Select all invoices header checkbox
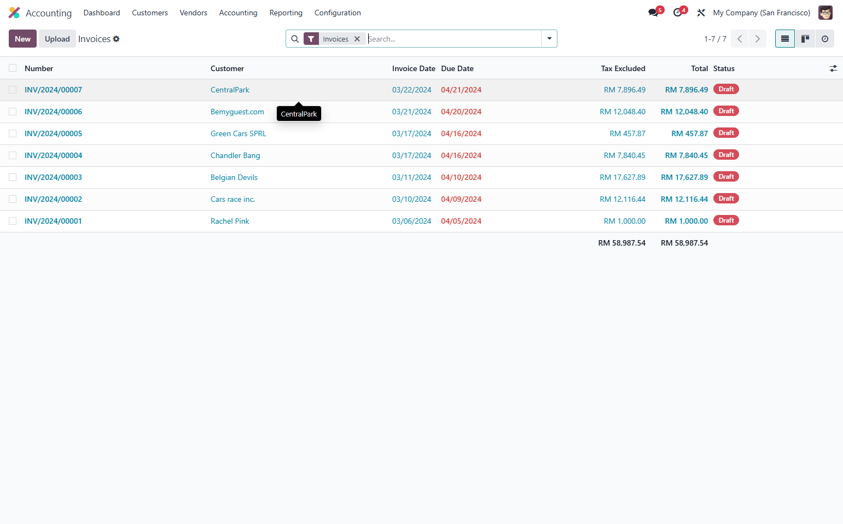Screen dimensions: 843x524 pos(13,68)
